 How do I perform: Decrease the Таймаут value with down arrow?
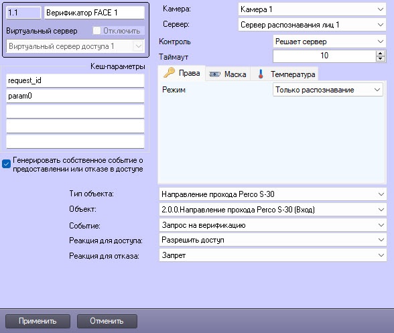(x=381, y=59)
